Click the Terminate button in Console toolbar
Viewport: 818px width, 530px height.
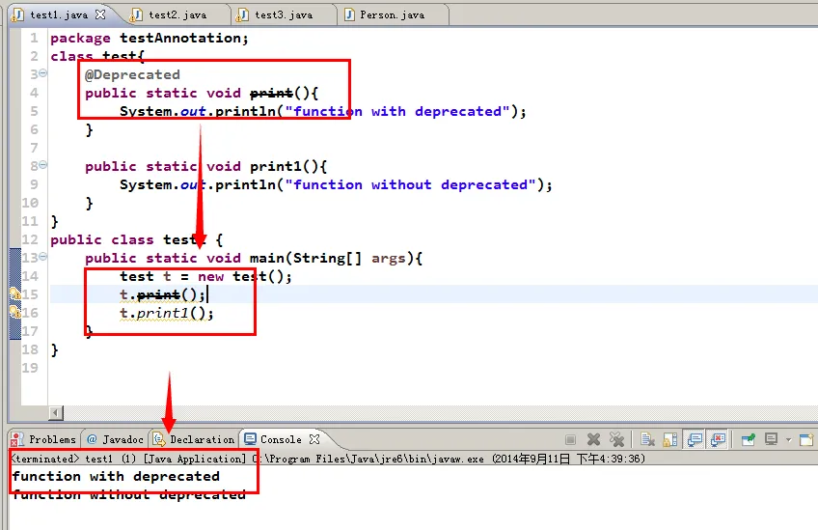click(570, 439)
